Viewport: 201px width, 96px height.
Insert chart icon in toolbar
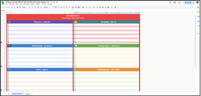click(103, 7)
